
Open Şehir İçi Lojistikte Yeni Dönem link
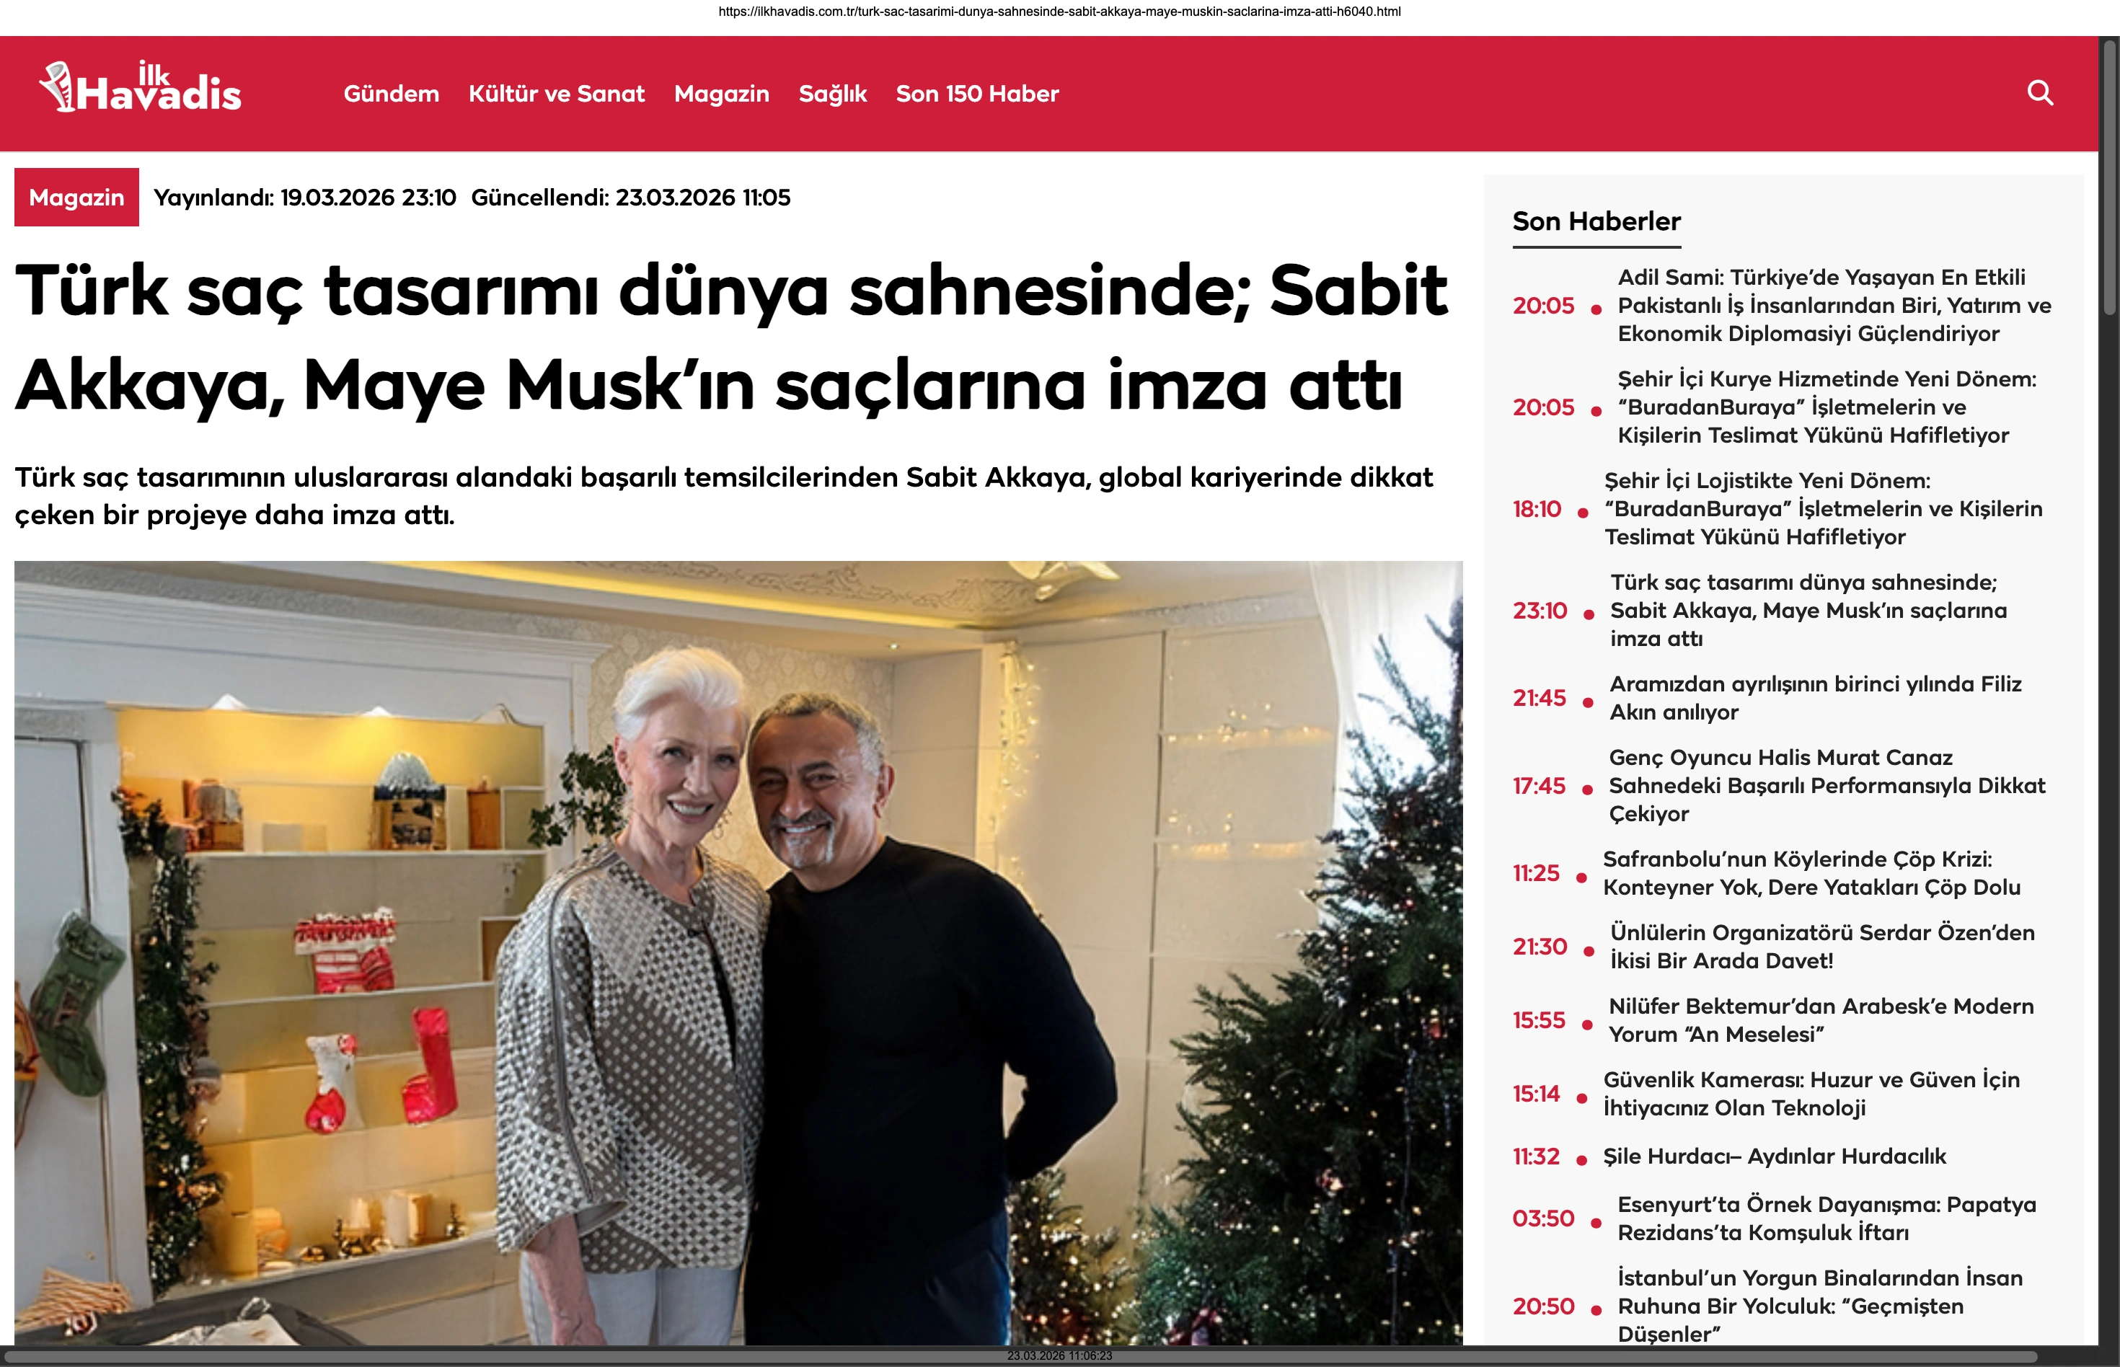(x=1824, y=508)
